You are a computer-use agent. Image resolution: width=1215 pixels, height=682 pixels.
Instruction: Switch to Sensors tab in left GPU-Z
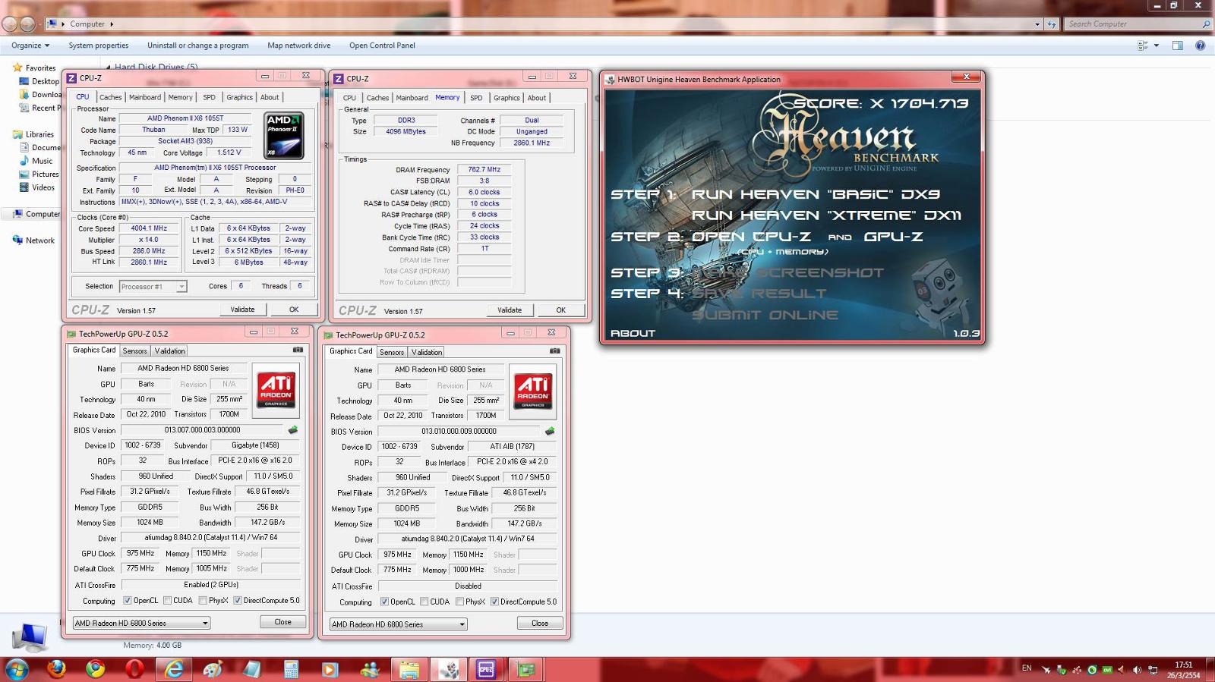135,350
